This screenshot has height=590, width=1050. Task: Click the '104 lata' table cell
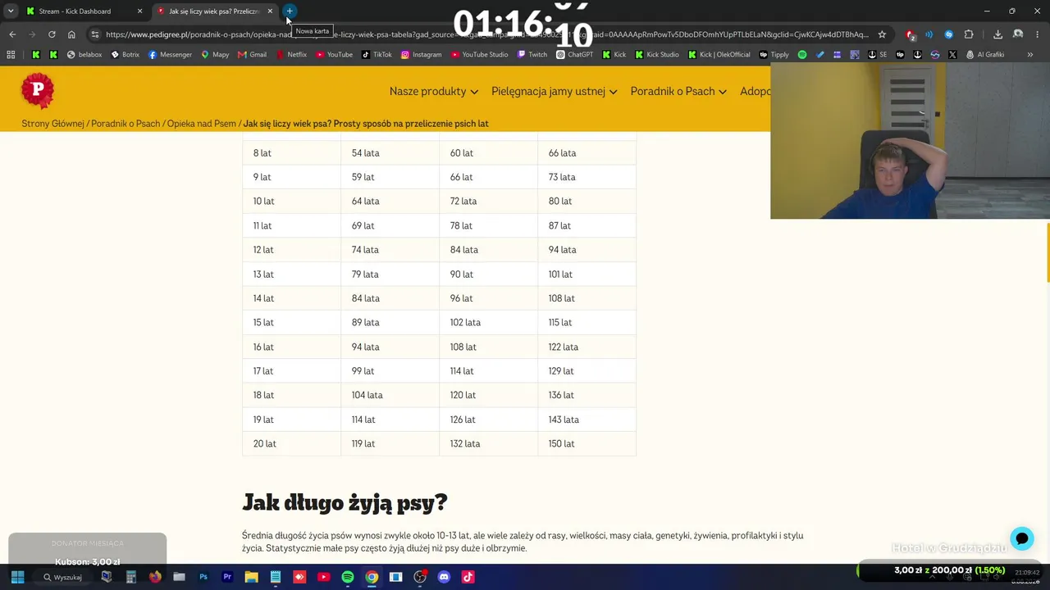coord(390,395)
